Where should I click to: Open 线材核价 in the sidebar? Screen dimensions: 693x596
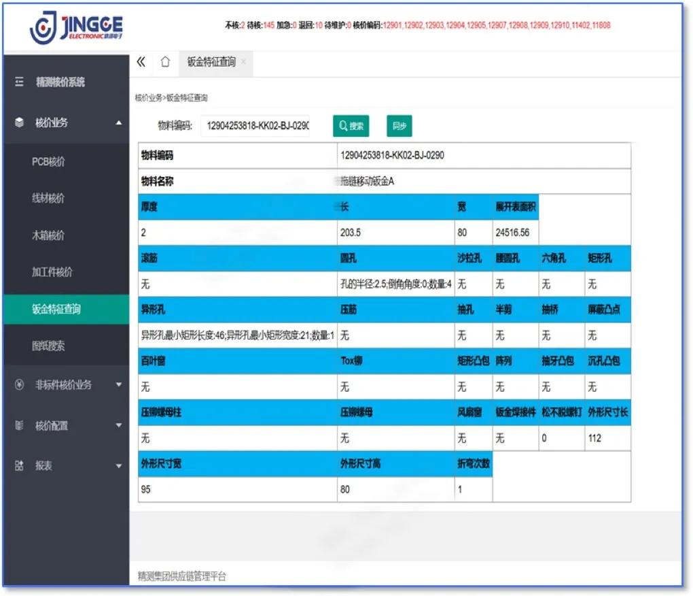tap(48, 198)
